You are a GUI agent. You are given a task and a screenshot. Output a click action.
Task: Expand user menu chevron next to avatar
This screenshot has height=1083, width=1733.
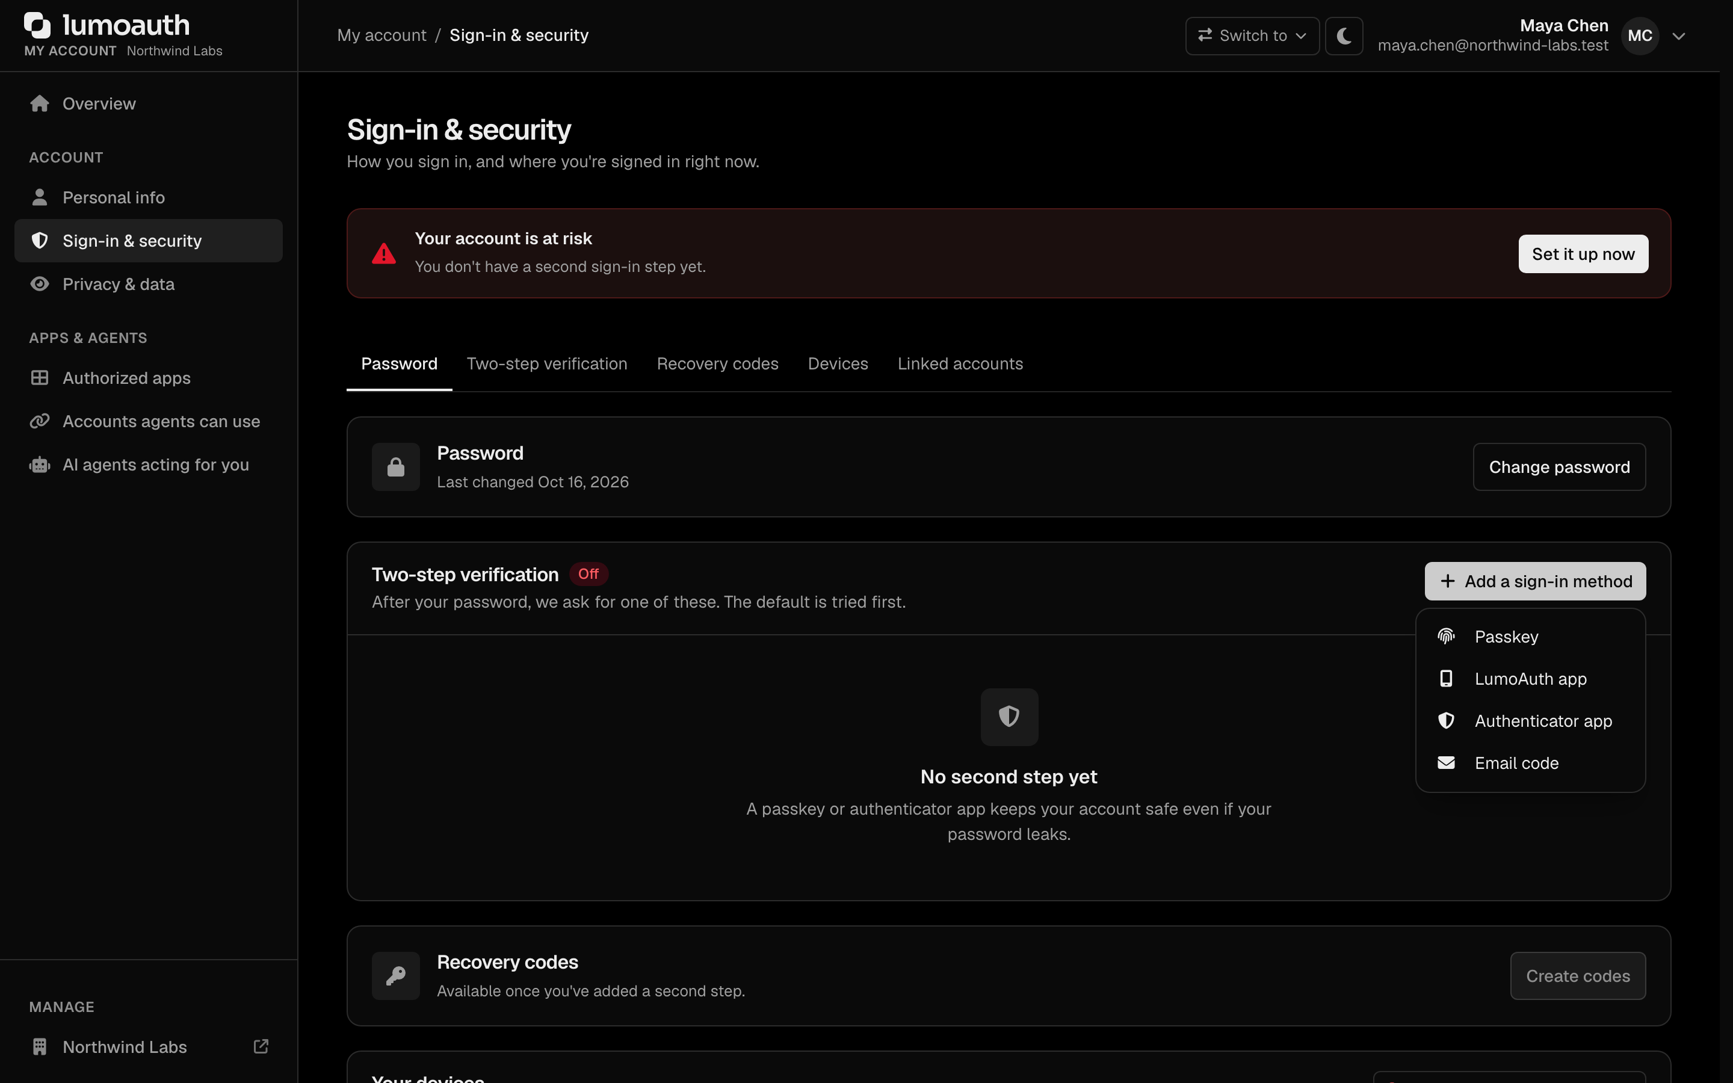[x=1679, y=36]
